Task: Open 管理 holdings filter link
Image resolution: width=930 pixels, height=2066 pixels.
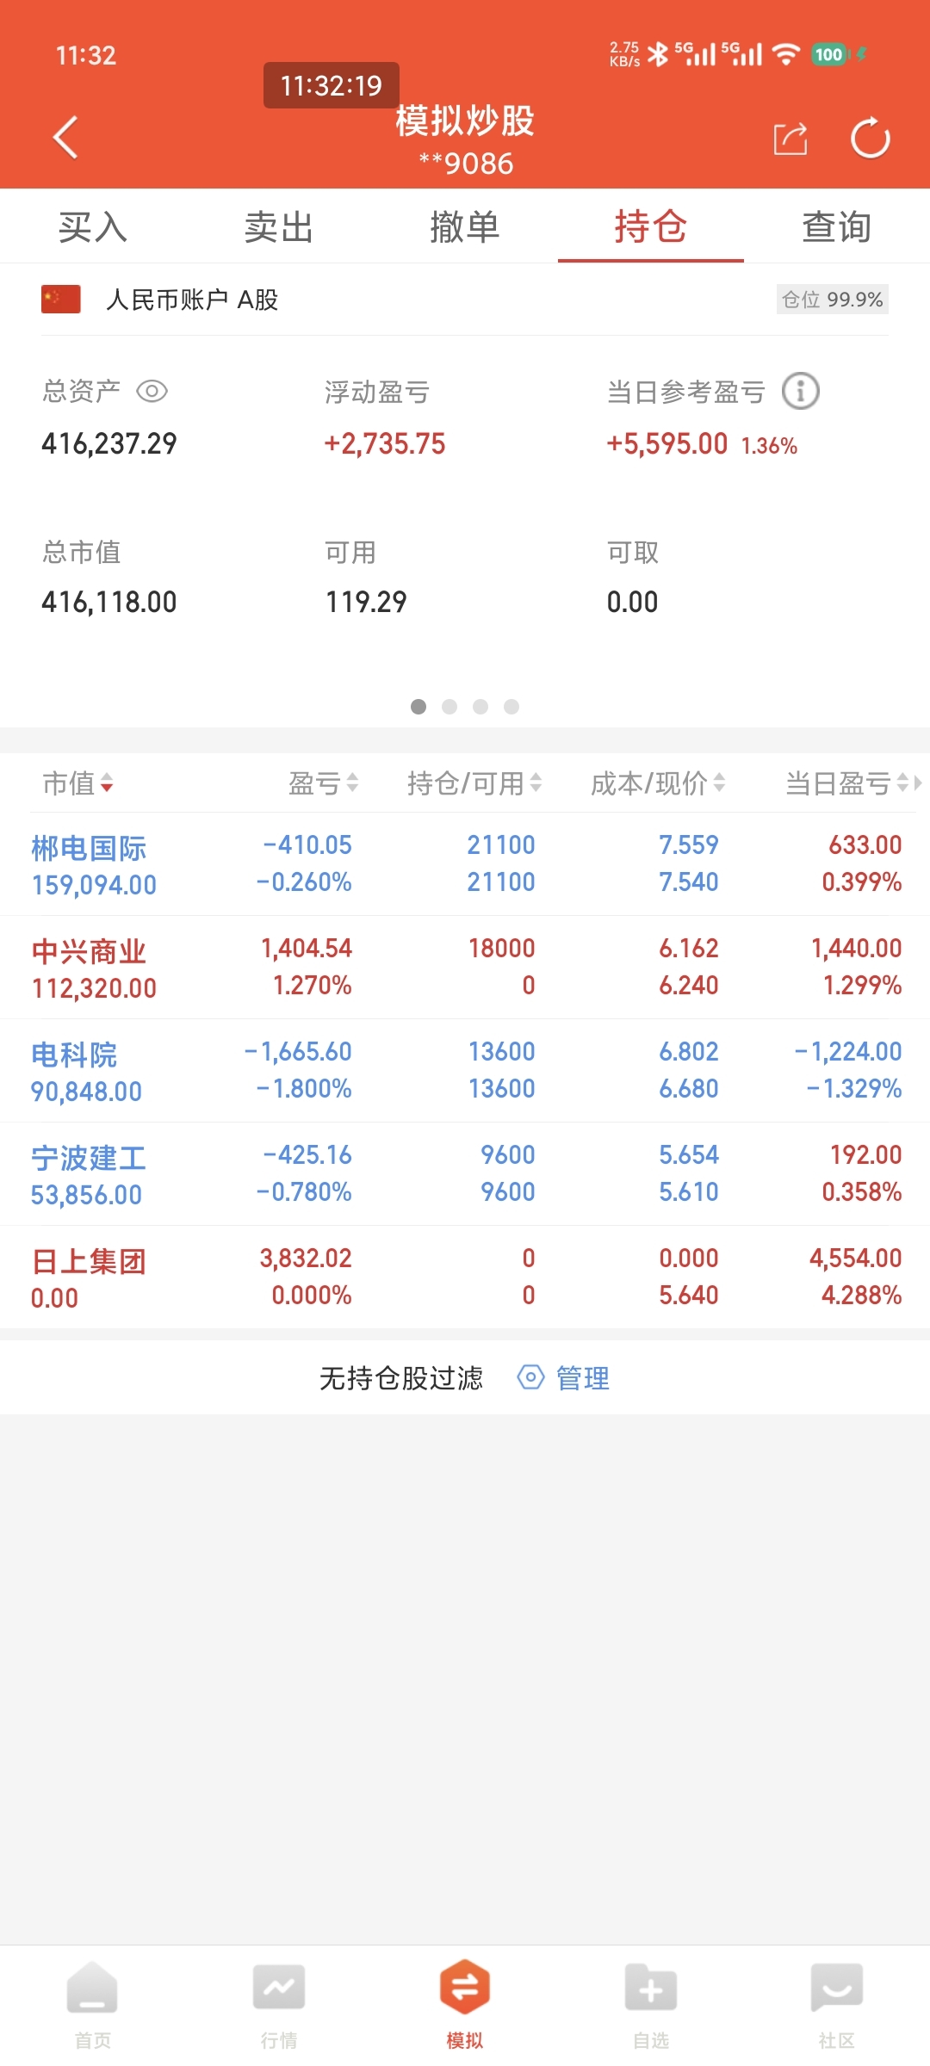Action: coord(583,1378)
